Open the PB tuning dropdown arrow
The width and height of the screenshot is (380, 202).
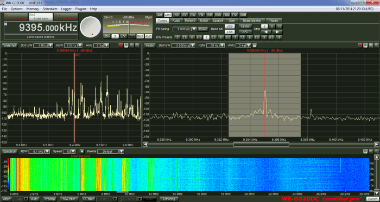pos(194,29)
